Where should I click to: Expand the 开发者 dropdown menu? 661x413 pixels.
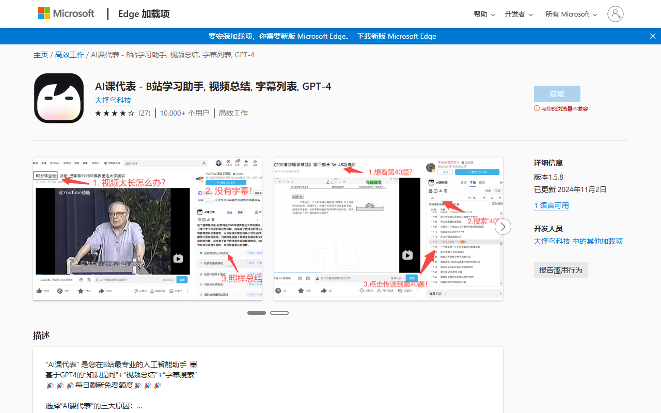click(x=519, y=14)
